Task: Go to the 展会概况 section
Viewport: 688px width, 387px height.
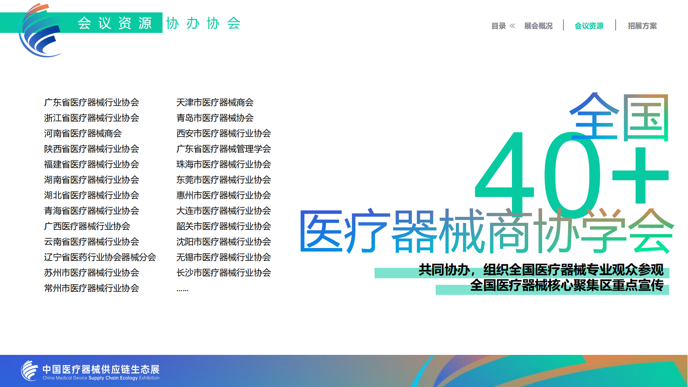Action: click(x=538, y=26)
